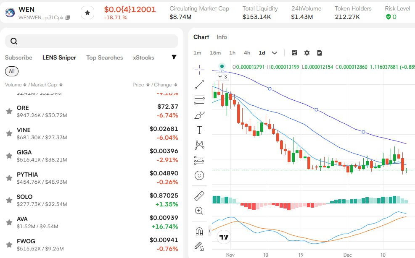Click the green Risk Level shield icon
The width and height of the screenshot is (415, 258).
tap(388, 17)
